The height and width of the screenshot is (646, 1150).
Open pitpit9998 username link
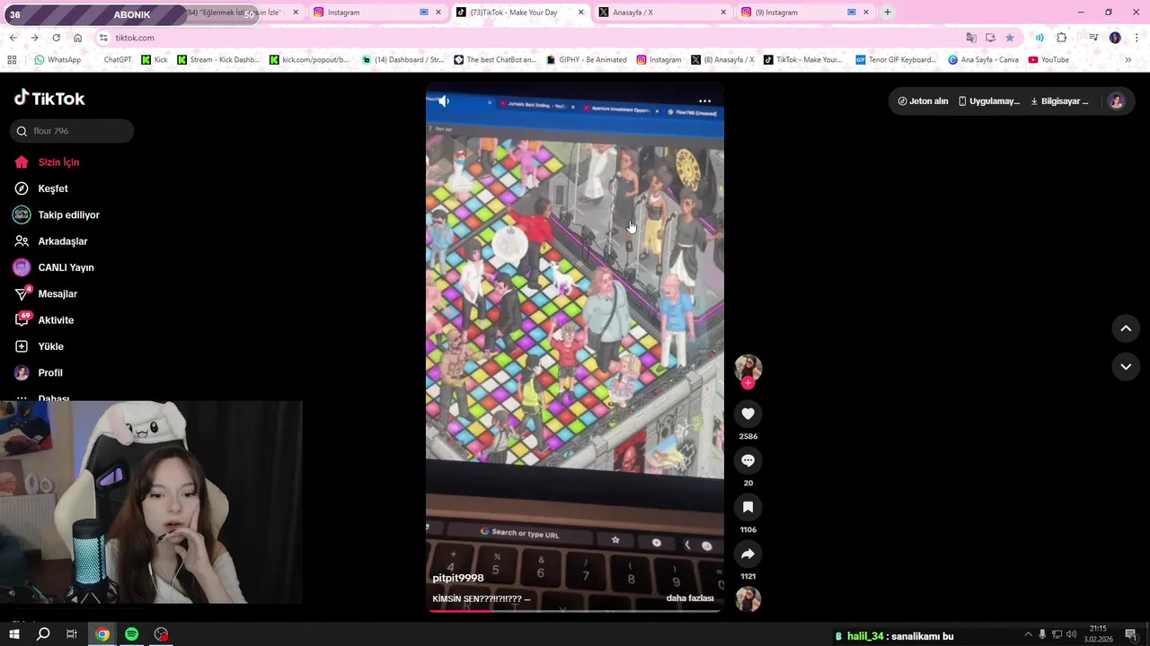point(458,579)
